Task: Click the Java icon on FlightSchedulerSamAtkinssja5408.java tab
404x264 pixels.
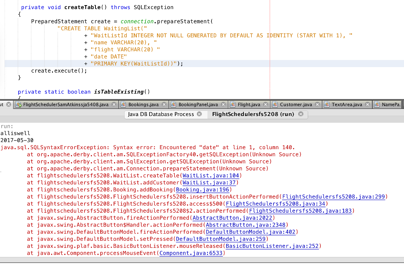Action: pos(18,105)
